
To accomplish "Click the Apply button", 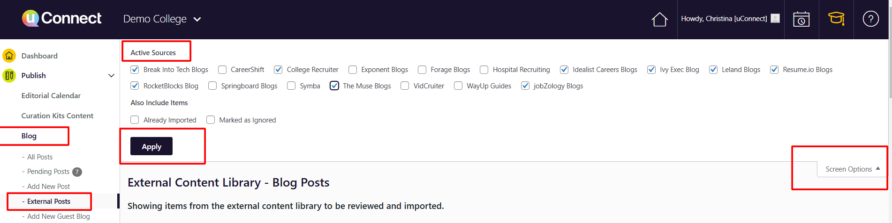I will click(151, 146).
